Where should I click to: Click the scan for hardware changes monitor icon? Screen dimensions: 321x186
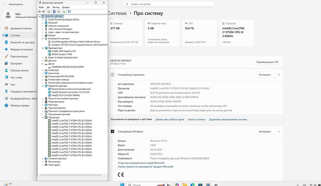coord(69,12)
